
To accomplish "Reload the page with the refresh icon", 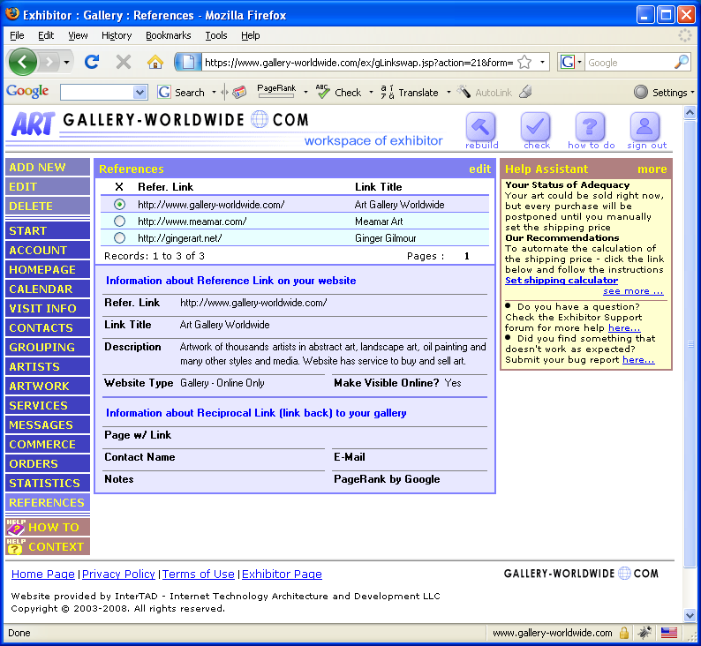I will coord(91,62).
